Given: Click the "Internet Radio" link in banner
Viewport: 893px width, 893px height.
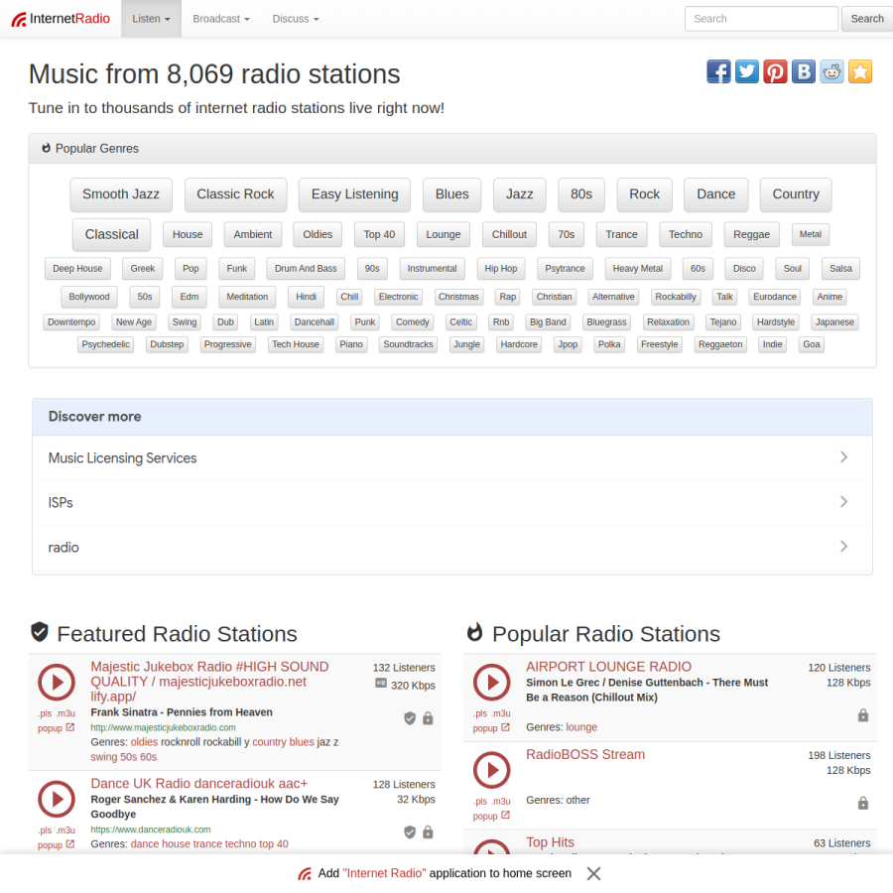Looking at the screenshot, I should tap(384, 873).
